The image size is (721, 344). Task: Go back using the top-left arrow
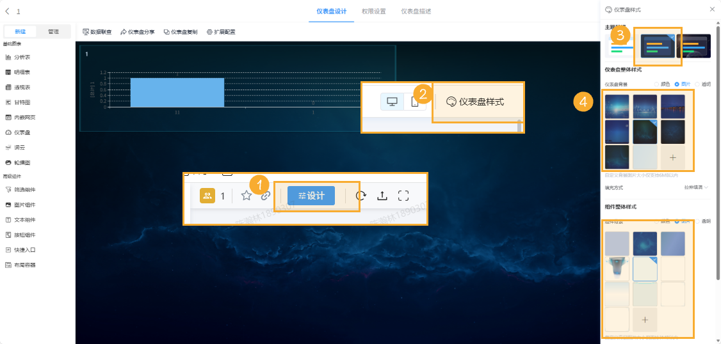[7, 11]
